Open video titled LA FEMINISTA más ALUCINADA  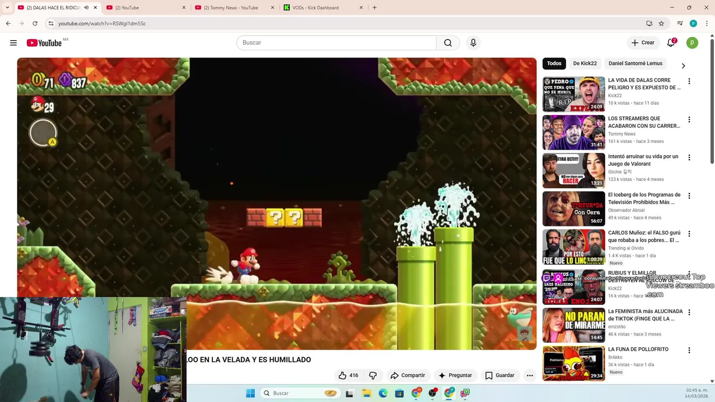coord(645,315)
